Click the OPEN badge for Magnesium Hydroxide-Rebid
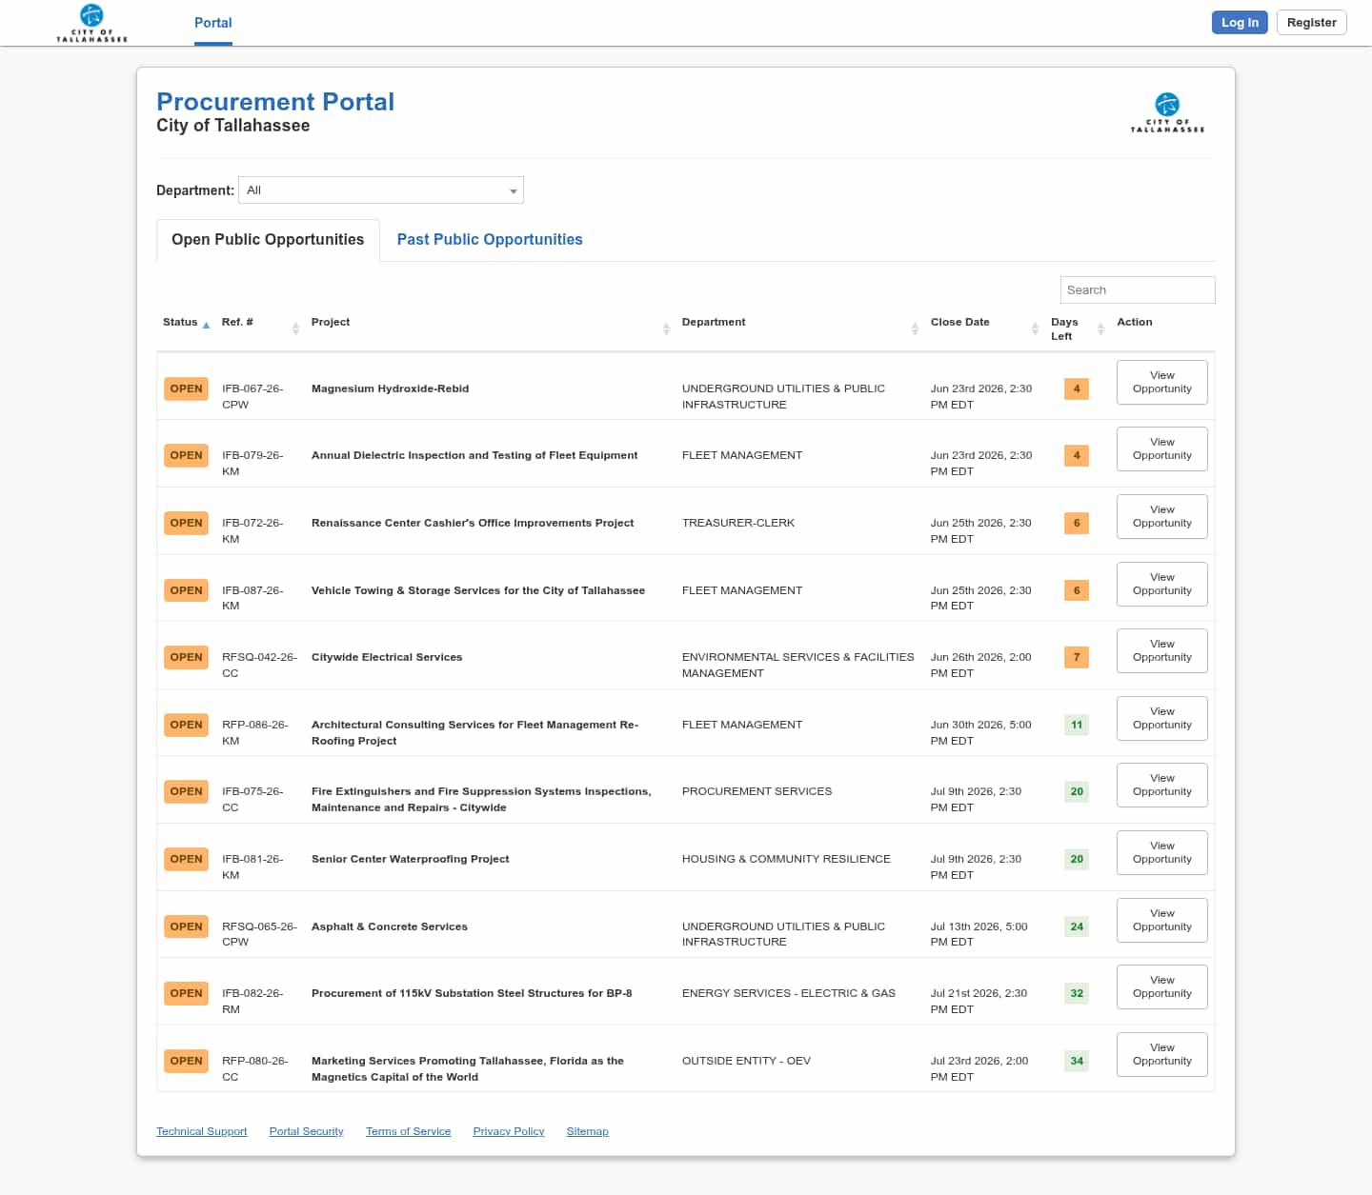 point(186,388)
